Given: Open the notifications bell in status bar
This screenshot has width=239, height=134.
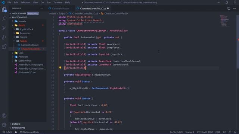Looking at the screenshot, I should point(235,132).
